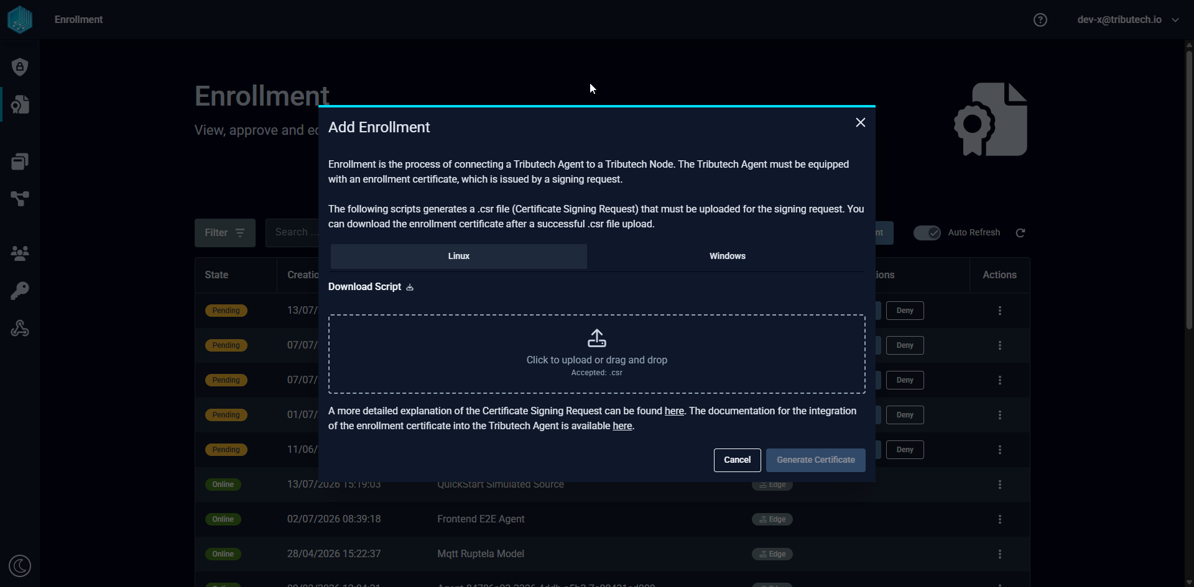The height and width of the screenshot is (587, 1194).
Task: Open actions menu for QuickStart Simulated Source
Action: click(x=1000, y=485)
